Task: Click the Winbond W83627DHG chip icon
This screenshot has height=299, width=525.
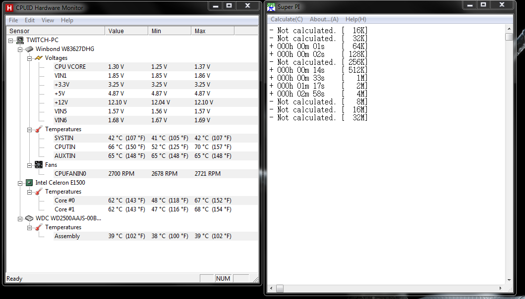Action: click(29, 49)
